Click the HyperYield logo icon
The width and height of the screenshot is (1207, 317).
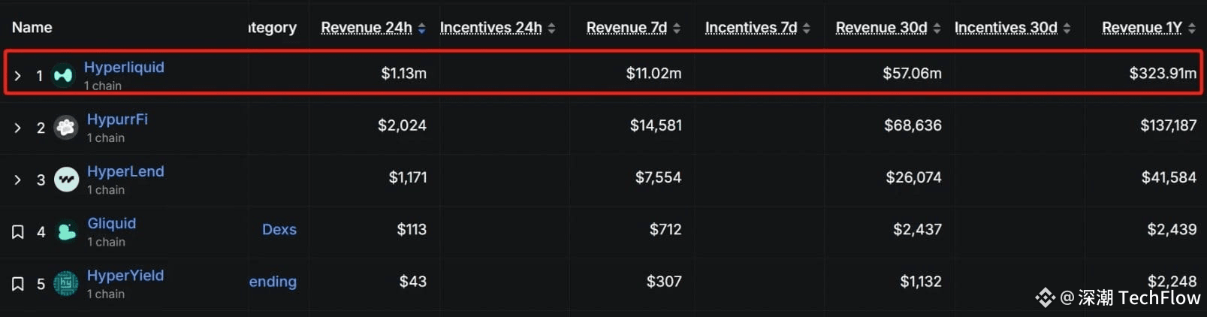(x=66, y=284)
